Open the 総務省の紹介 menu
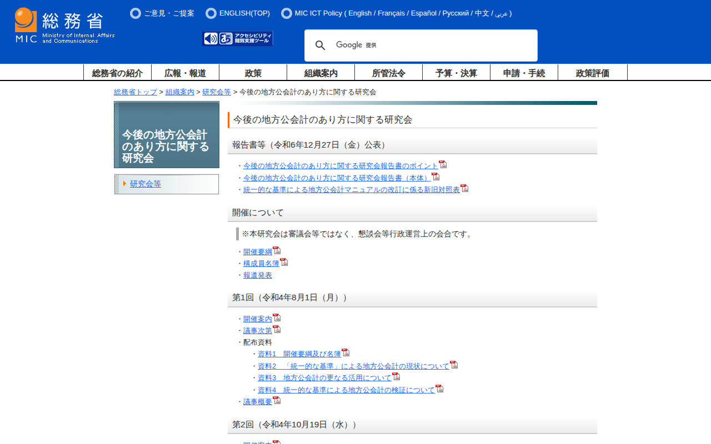Viewport: 711px width, 444px height. click(x=117, y=73)
